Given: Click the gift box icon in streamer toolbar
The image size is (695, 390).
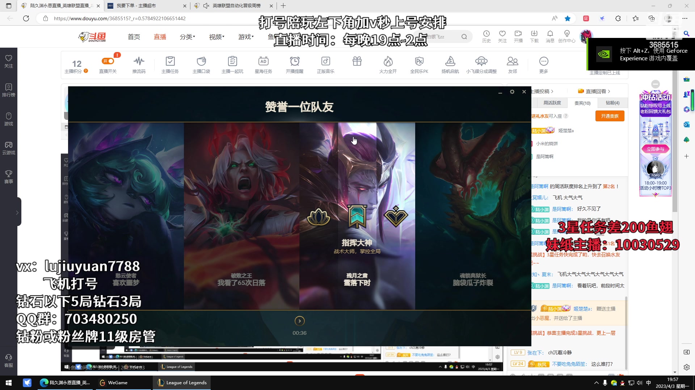Looking at the screenshot, I should coord(357,61).
